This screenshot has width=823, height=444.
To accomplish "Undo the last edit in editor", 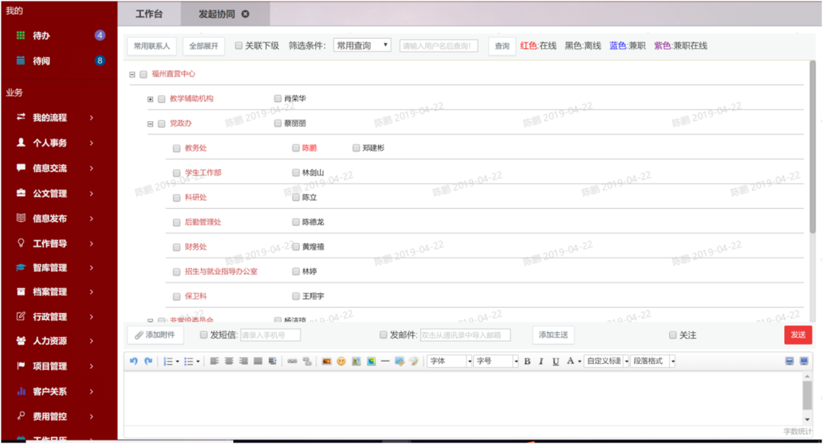I will 134,361.
